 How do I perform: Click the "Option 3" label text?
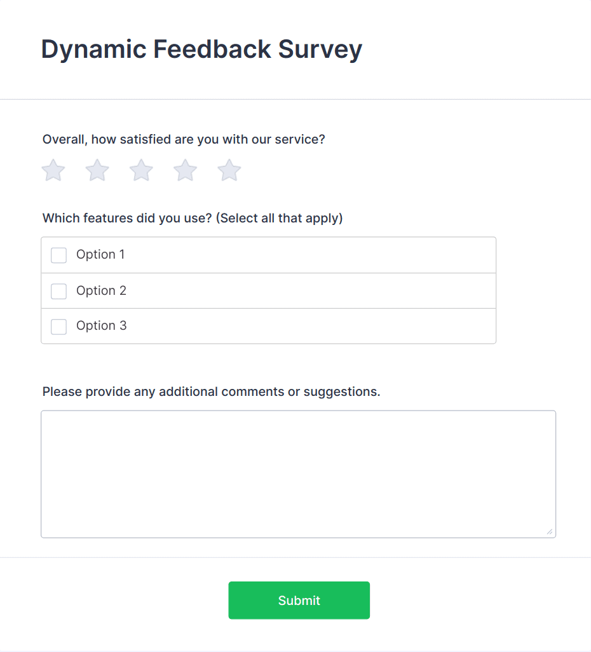[x=101, y=326]
